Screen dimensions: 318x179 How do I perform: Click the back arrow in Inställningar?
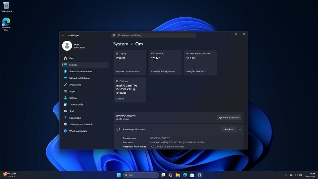[x=63, y=35]
